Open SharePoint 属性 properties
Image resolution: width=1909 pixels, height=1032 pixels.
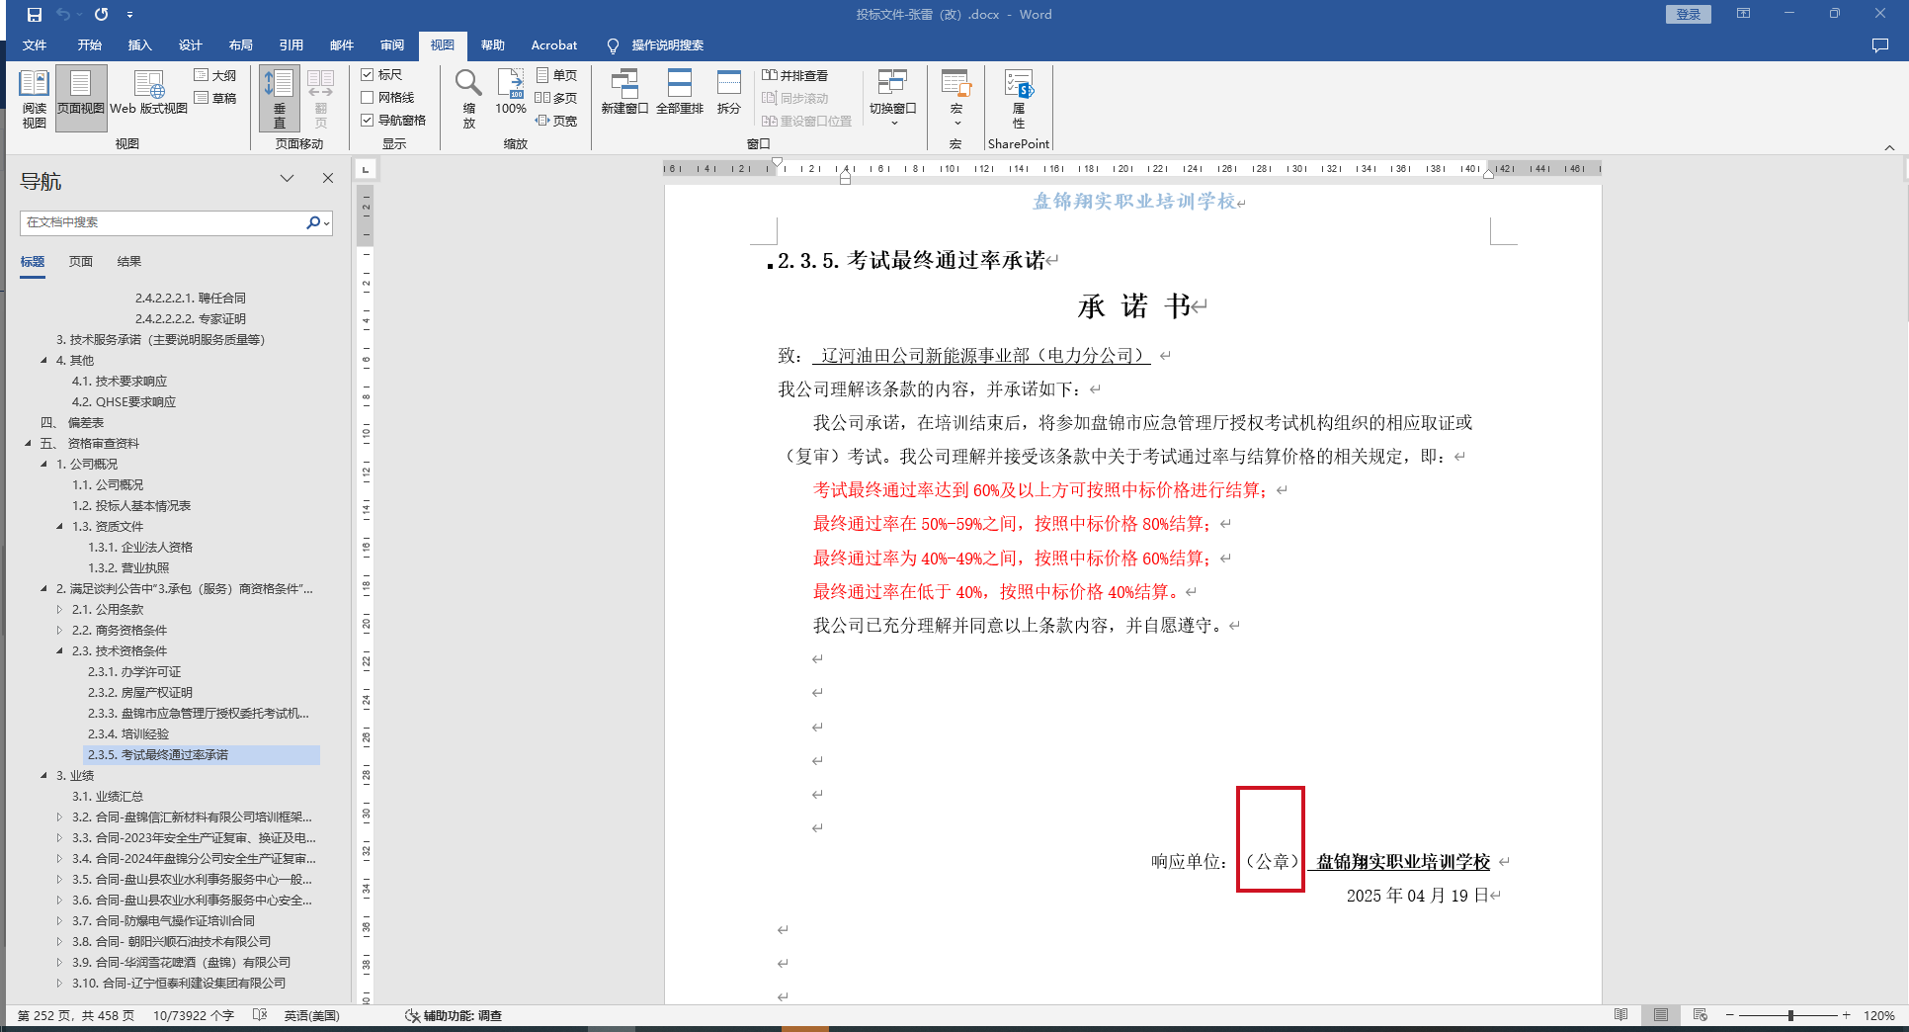(x=1019, y=99)
